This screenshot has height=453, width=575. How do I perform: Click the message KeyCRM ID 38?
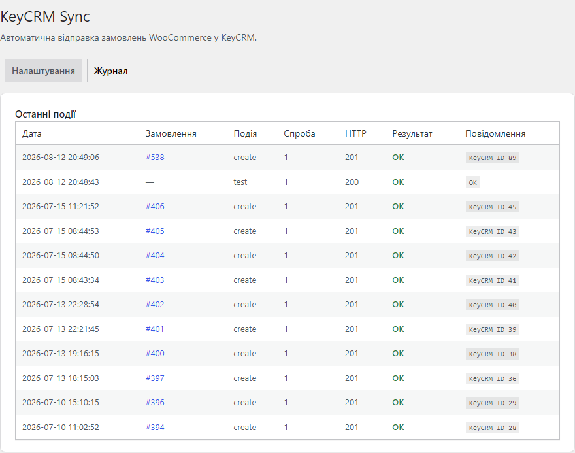[x=493, y=354]
